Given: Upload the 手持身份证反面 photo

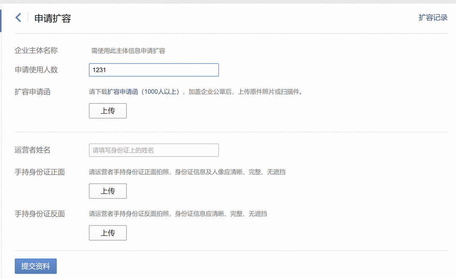Looking at the screenshot, I should 108,233.
